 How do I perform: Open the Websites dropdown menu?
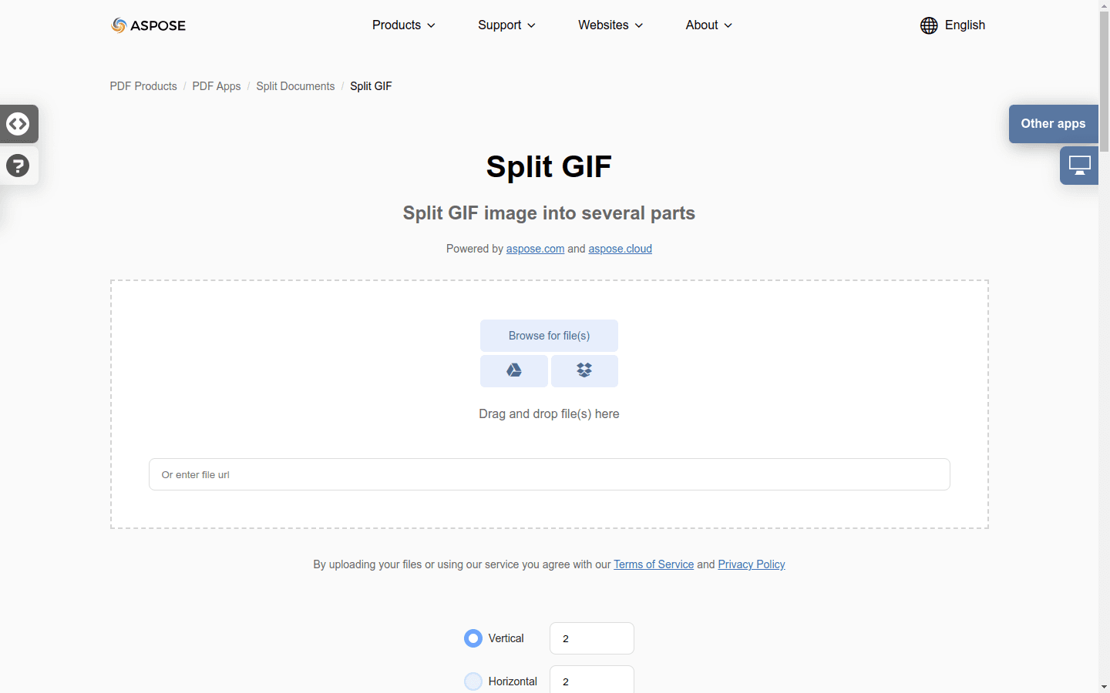click(609, 25)
